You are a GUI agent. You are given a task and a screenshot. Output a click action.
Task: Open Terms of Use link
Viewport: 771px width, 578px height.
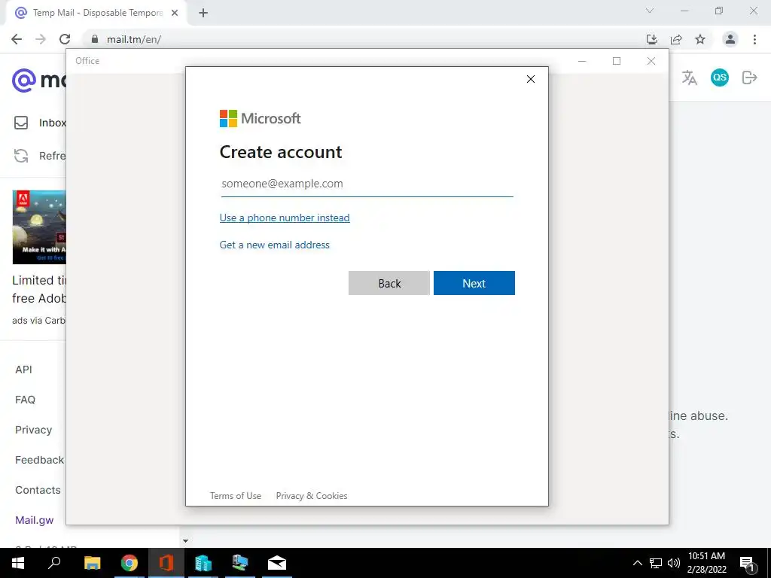236,496
